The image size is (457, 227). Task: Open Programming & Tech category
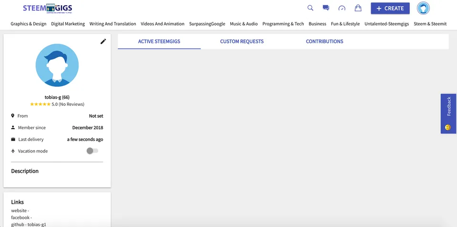tap(283, 24)
